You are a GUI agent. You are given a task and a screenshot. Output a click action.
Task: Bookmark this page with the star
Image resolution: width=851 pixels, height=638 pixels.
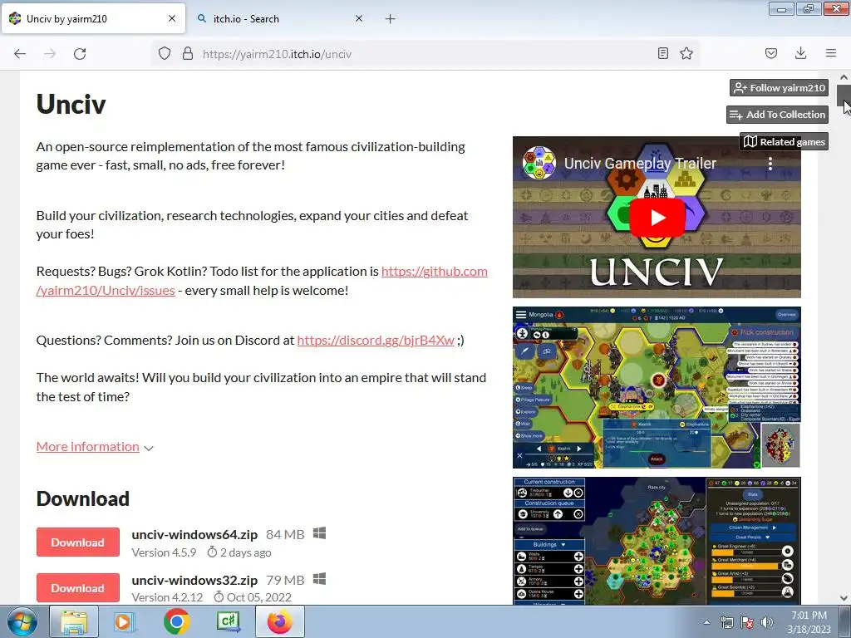coord(686,53)
